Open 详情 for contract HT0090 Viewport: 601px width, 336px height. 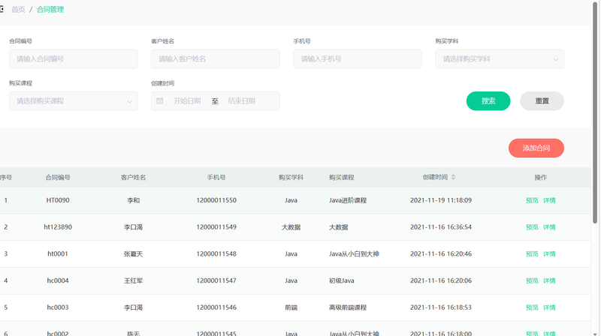(x=549, y=200)
